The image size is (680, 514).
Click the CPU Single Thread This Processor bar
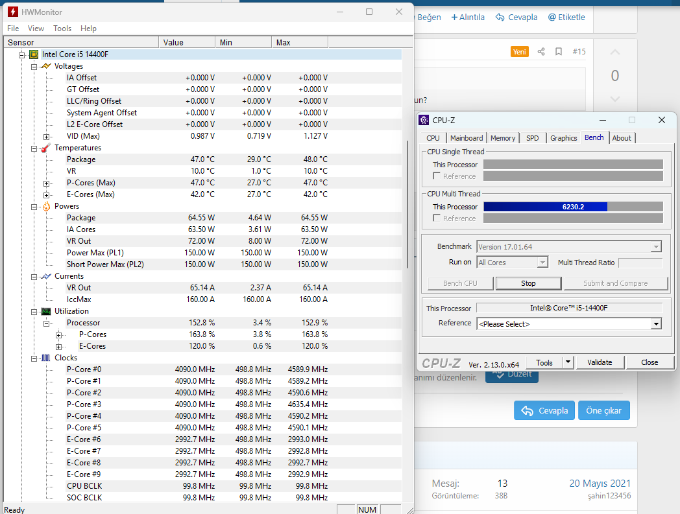pos(573,164)
